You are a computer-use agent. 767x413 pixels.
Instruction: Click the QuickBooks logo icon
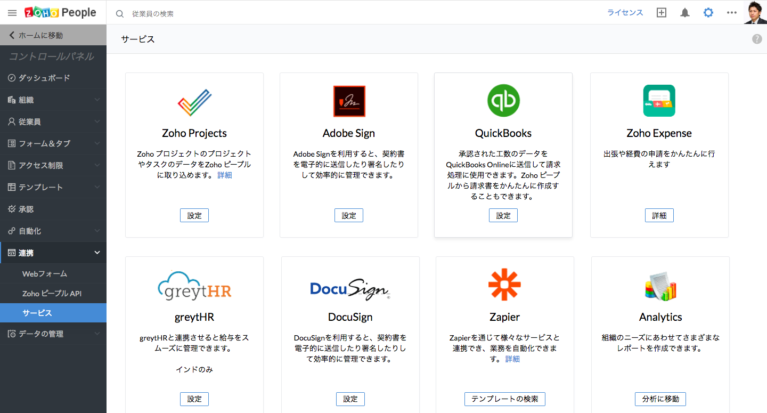tap(503, 101)
